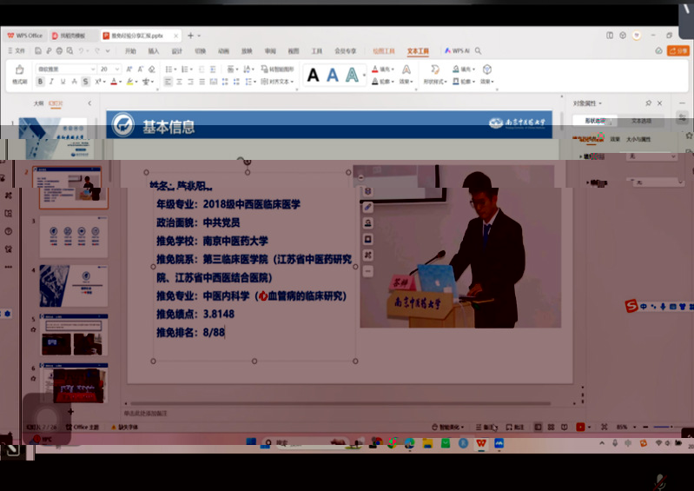The image size is (694, 491).
Task: Open WPS AI from the ribbon
Action: click(458, 50)
